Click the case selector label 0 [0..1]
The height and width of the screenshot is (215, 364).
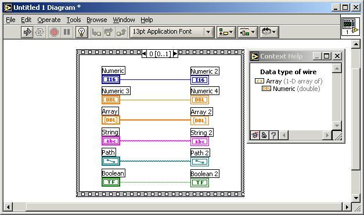tap(160, 54)
